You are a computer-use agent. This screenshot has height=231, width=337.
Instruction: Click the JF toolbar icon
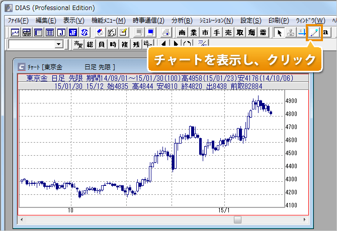tap(73, 33)
